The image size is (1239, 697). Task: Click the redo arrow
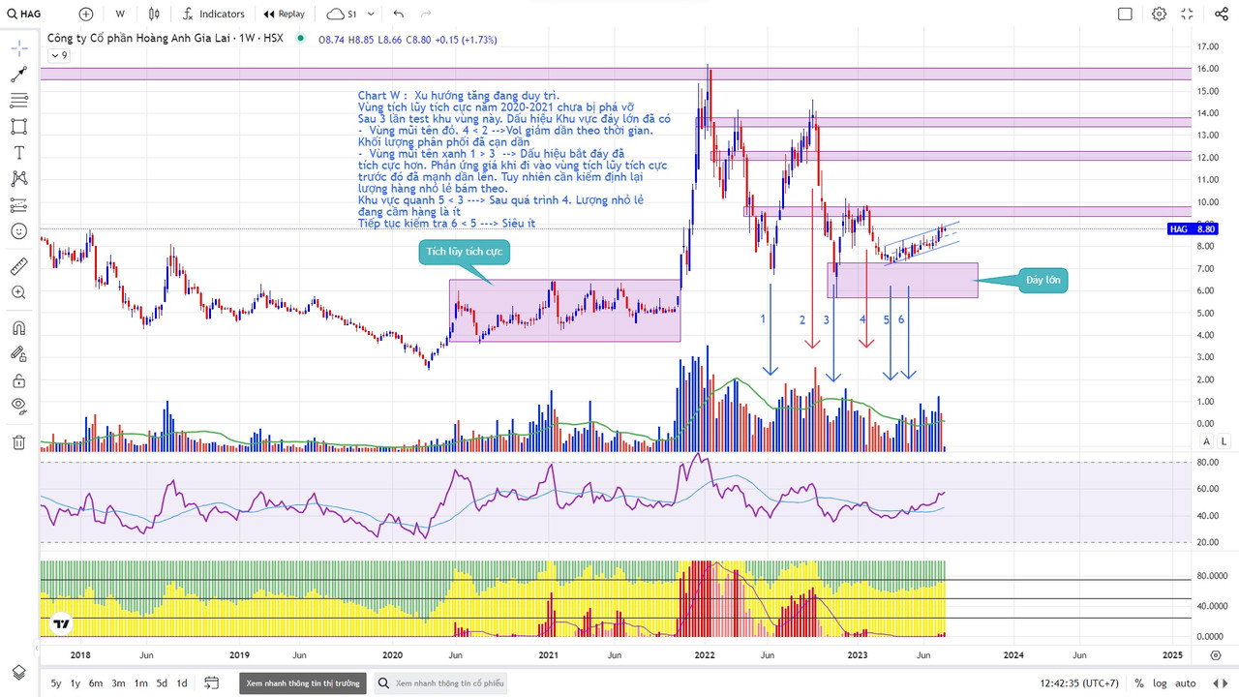pyautogui.click(x=426, y=14)
